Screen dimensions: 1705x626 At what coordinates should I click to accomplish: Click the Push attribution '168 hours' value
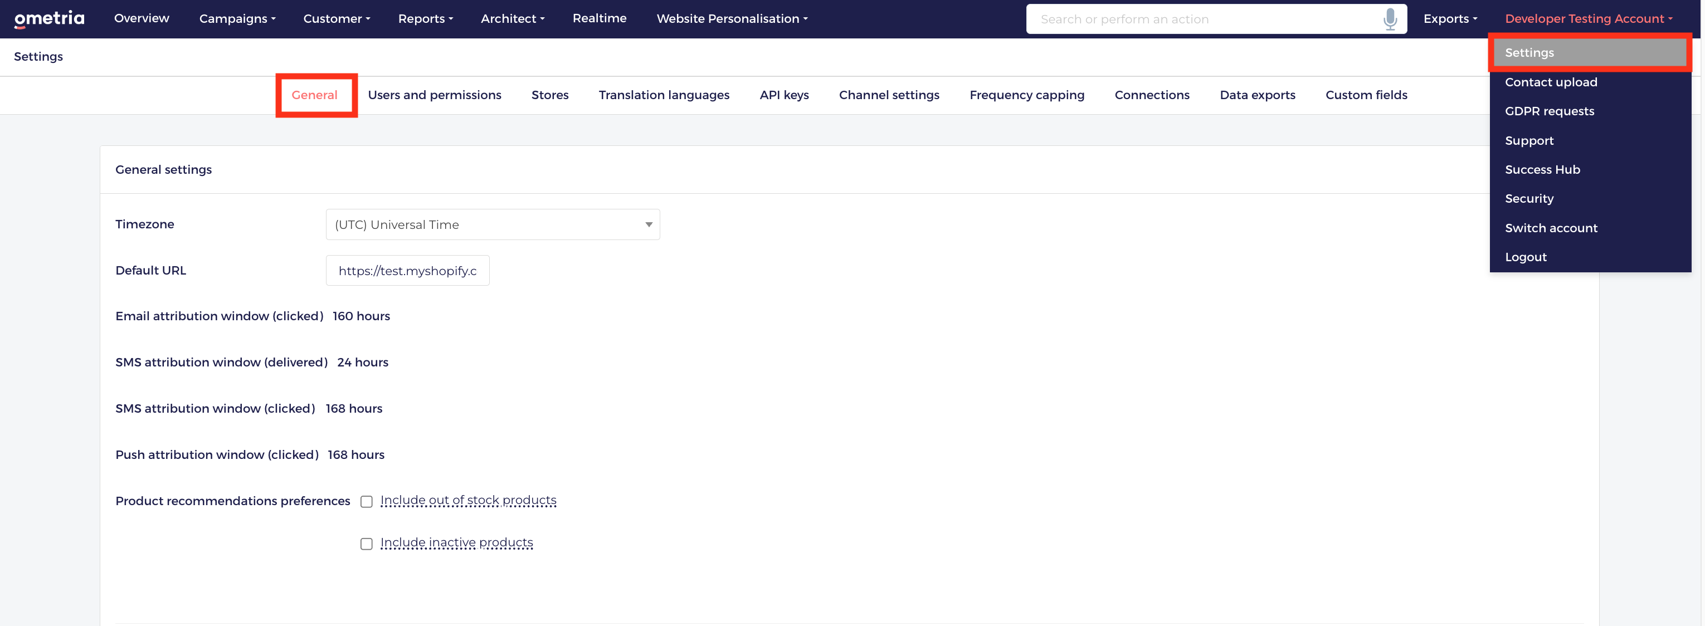point(356,455)
